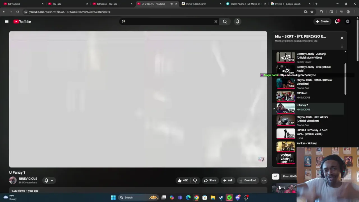Image resolution: width=359 pixels, height=202 pixels.
Task: Select the All filter chip
Action: (275, 176)
